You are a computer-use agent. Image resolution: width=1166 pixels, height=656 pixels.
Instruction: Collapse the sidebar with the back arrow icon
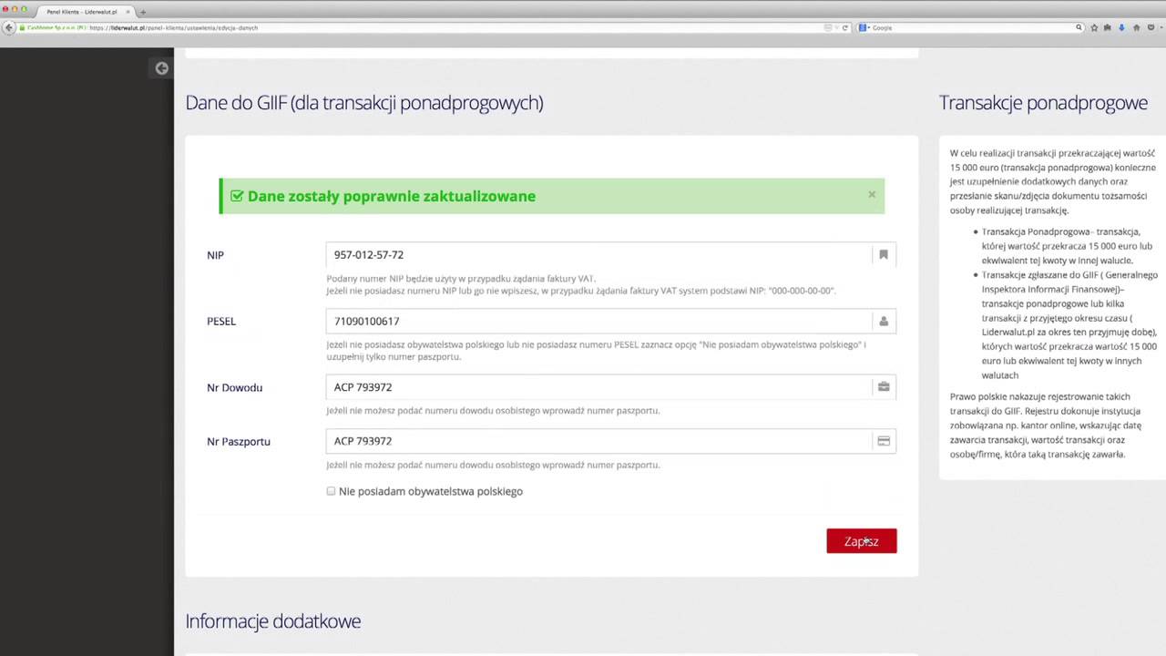point(161,67)
